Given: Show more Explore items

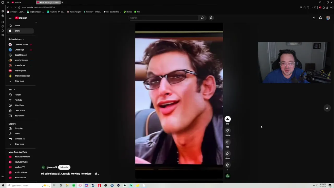Looking at the screenshot, I should (x=21, y=144).
